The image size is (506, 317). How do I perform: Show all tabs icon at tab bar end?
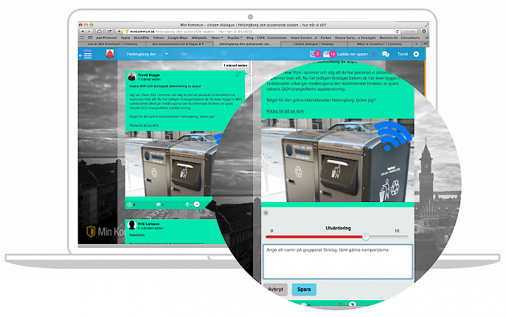pyautogui.click(x=426, y=43)
